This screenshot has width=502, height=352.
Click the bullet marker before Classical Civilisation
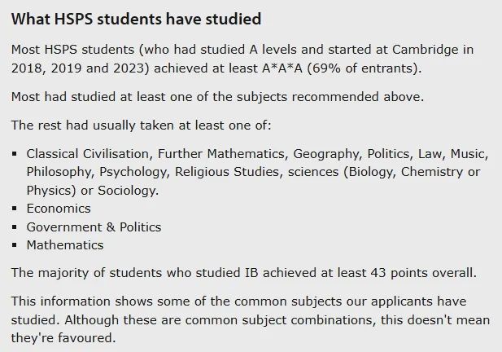pos(14,154)
